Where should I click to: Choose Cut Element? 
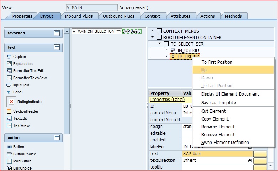pyautogui.click(x=233, y=111)
